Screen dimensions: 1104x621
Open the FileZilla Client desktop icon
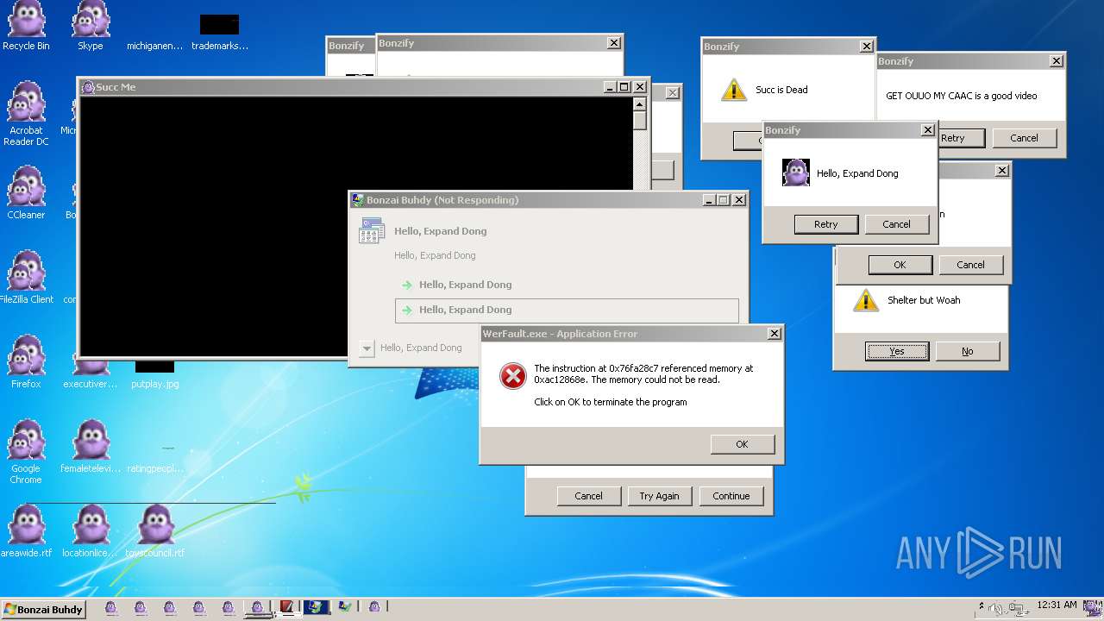pos(26,277)
